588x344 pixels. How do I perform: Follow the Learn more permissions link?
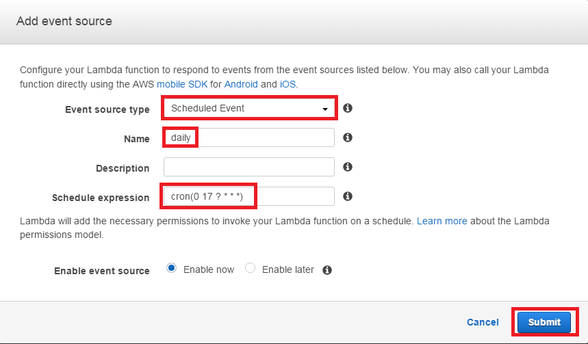pyautogui.click(x=442, y=221)
